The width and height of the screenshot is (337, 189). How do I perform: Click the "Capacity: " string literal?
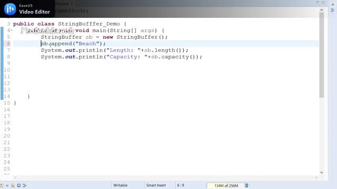pyautogui.click(x=127, y=57)
